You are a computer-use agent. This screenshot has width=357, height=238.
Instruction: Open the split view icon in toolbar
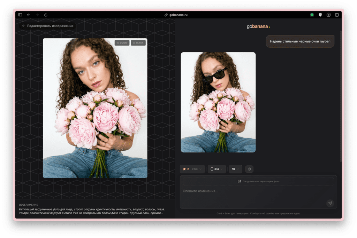337,15
